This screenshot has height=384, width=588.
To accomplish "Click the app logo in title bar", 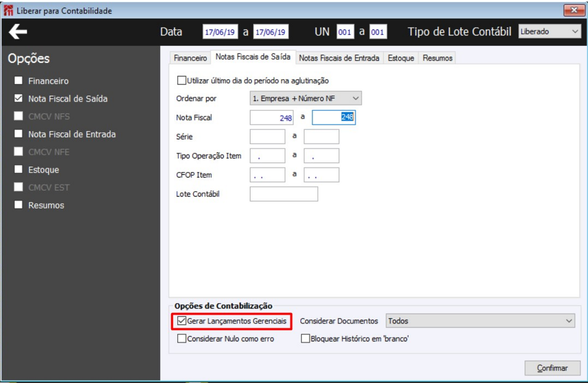I will click(x=8, y=11).
